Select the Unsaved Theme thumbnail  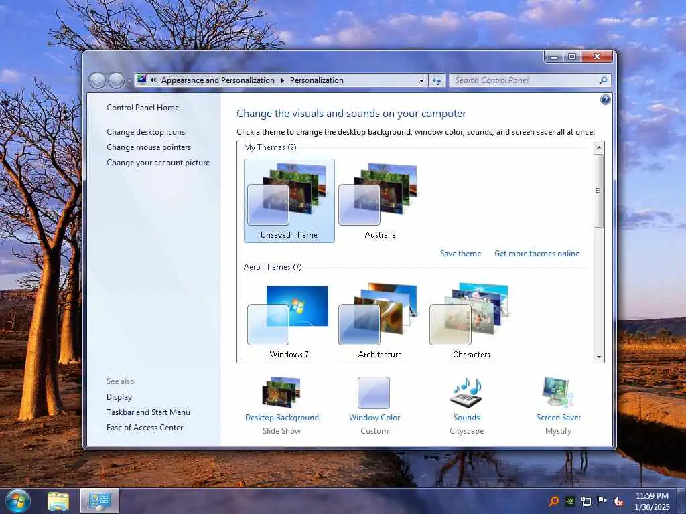[289, 201]
